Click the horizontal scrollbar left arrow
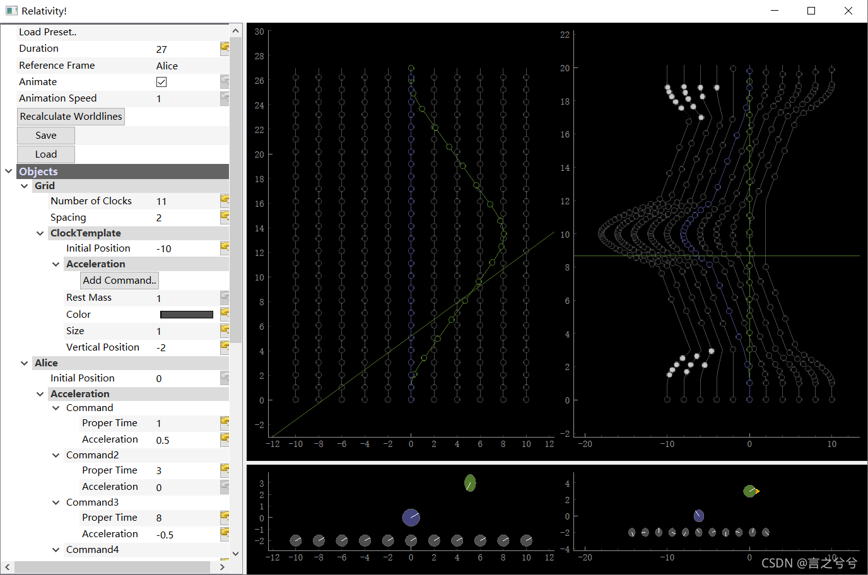 tap(8, 567)
